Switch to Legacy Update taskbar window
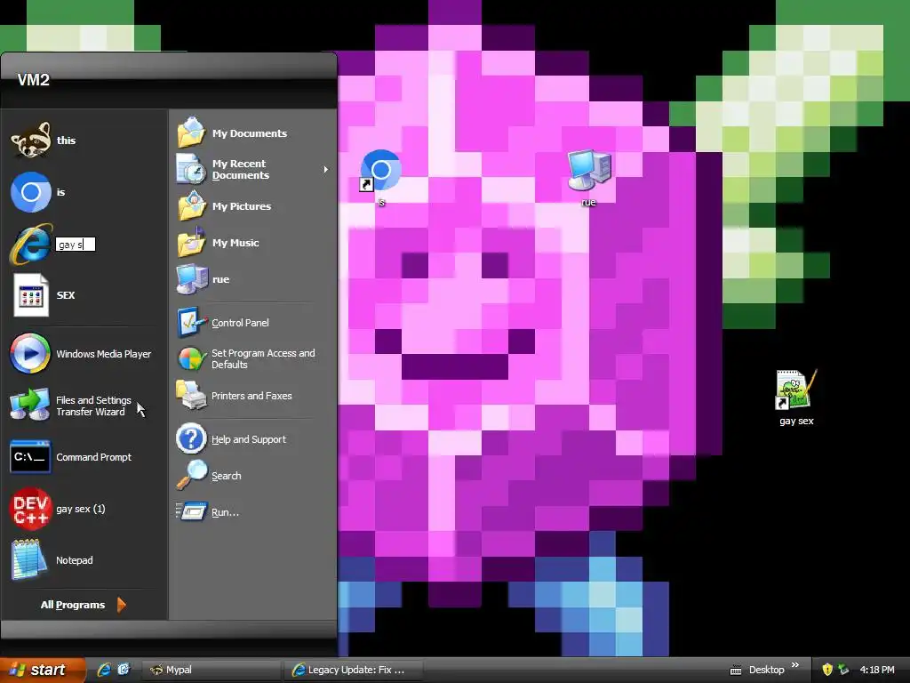The width and height of the screenshot is (910, 683). coord(354,670)
